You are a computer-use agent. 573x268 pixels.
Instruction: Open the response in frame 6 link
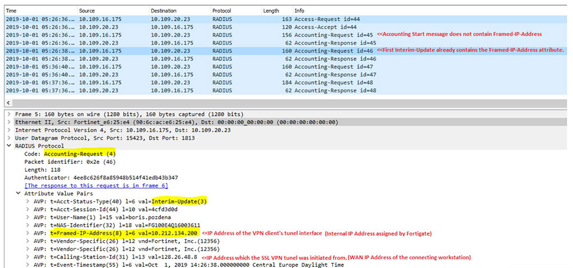tap(96, 186)
